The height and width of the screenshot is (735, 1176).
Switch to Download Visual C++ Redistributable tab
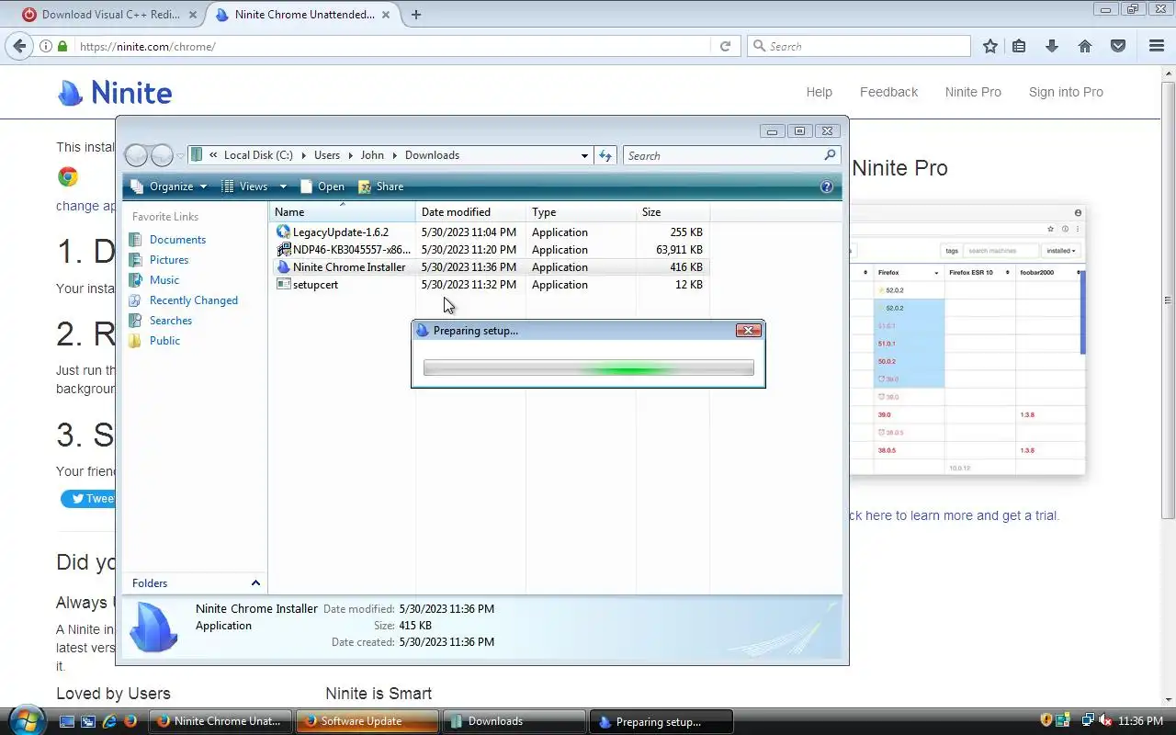click(x=109, y=15)
